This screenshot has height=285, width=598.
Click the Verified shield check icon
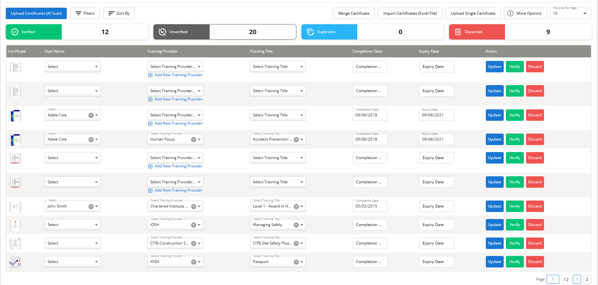coord(15,32)
